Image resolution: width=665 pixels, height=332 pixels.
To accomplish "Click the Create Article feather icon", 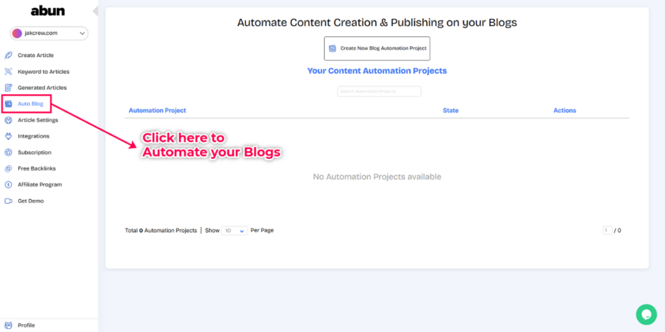I will (x=8, y=56).
